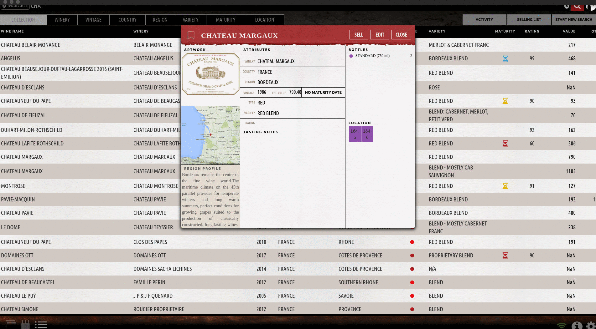Close the Chateau Margaux detail dialog
The height and width of the screenshot is (329, 596).
coord(401,35)
